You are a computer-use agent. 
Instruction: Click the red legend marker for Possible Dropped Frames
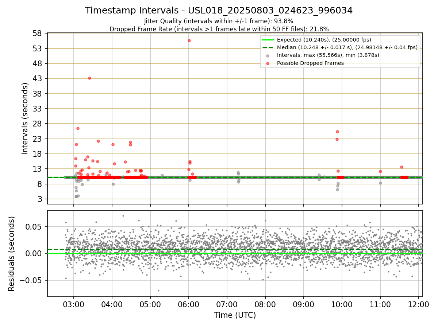click(268, 63)
